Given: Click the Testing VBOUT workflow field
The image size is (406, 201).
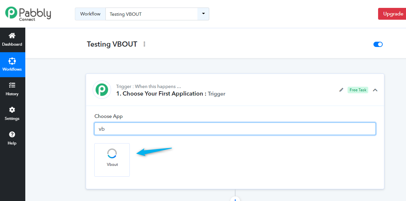Looking at the screenshot, I should (x=151, y=14).
